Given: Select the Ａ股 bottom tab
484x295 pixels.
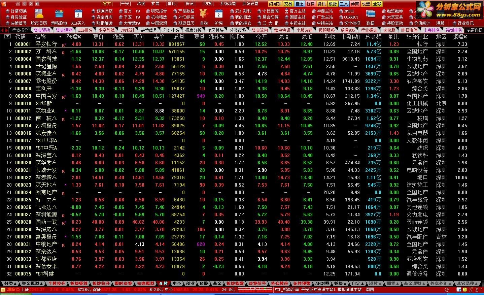Looking at the screenshot, I should coord(164,284).
